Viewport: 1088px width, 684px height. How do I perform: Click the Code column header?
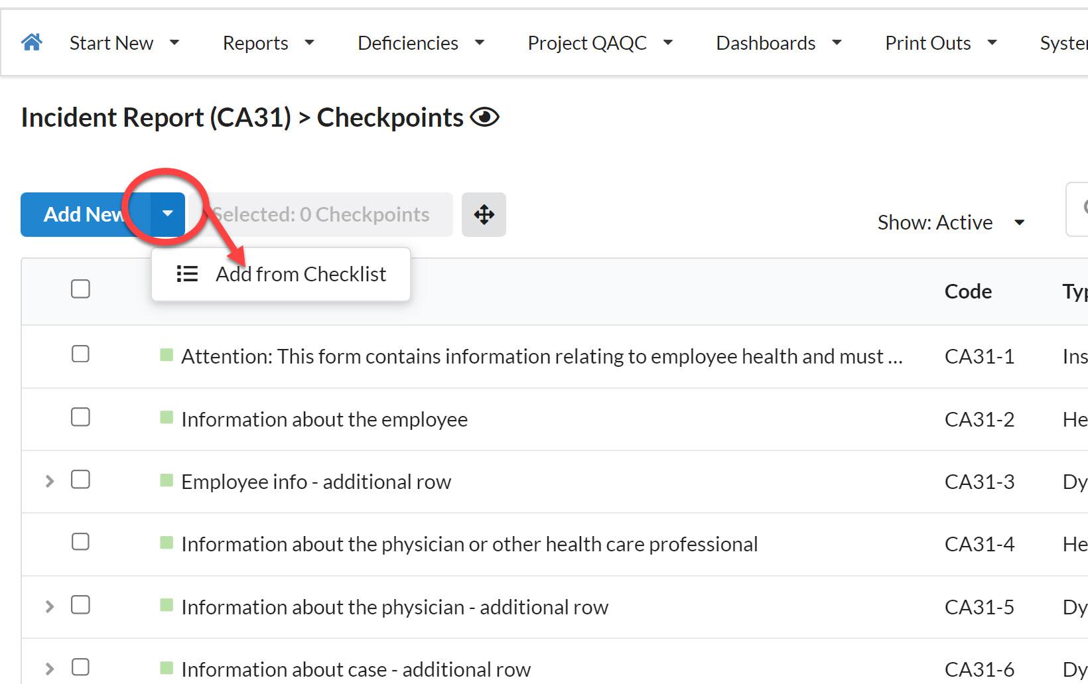[x=968, y=291]
